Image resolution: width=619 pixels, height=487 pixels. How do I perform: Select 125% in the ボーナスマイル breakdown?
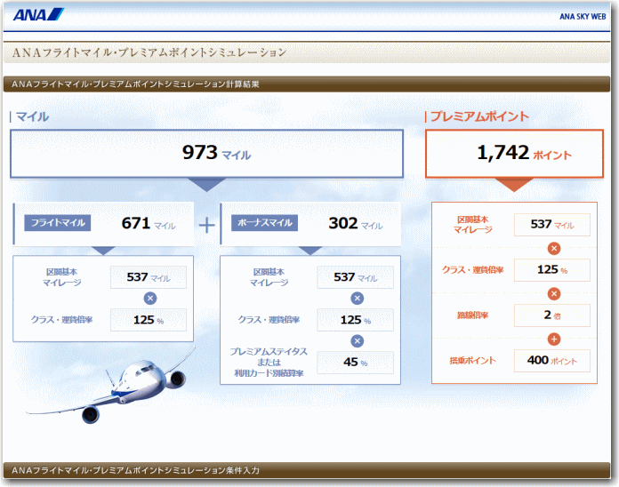355,320
